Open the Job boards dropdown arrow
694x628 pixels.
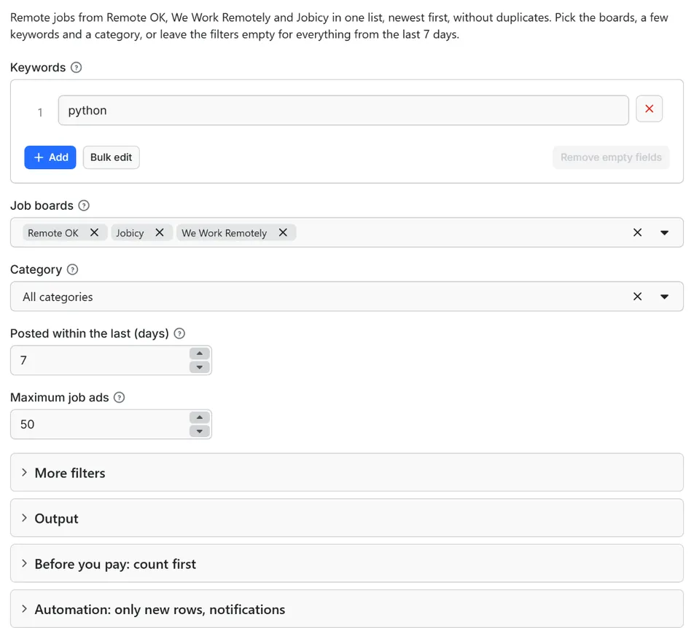664,232
